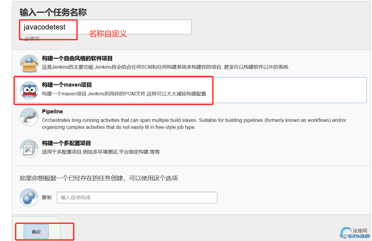Select 构建一个自由风格的软件项目 title
This screenshot has width=372, height=241.
point(77,58)
